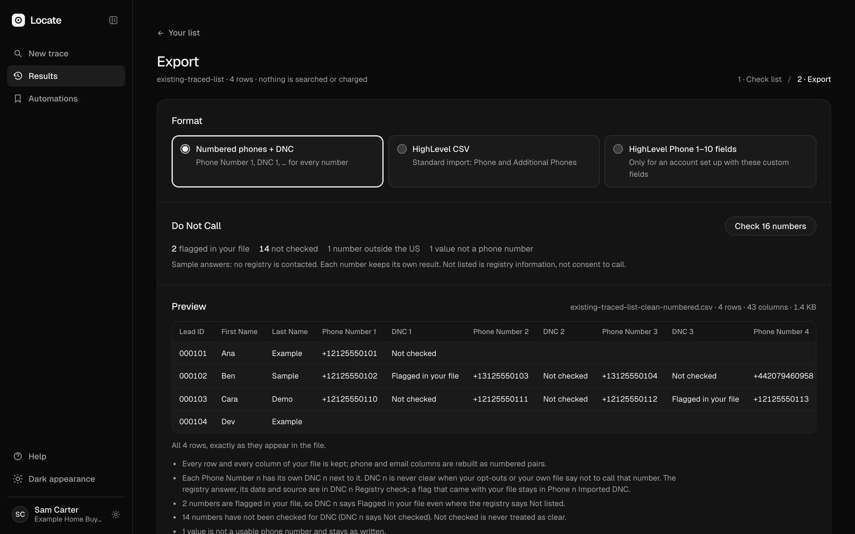Image resolution: width=855 pixels, height=534 pixels.
Task: Click the back arrow beside Your list
Action: (x=160, y=33)
